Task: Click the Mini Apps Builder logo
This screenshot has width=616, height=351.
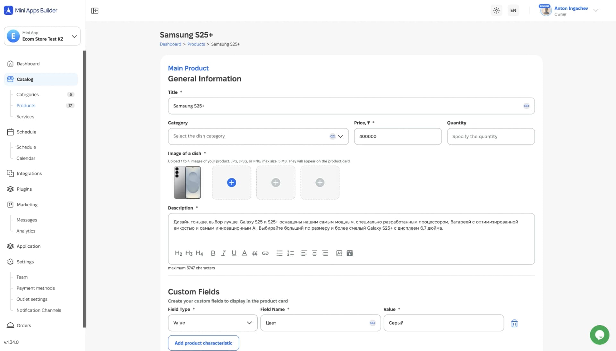Action: (30, 10)
